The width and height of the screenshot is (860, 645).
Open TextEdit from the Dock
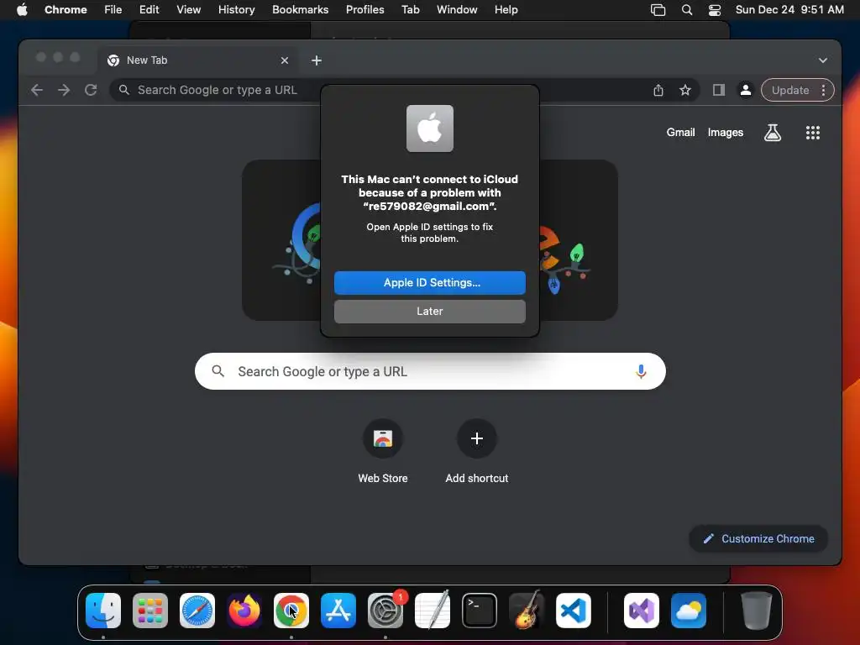point(433,611)
